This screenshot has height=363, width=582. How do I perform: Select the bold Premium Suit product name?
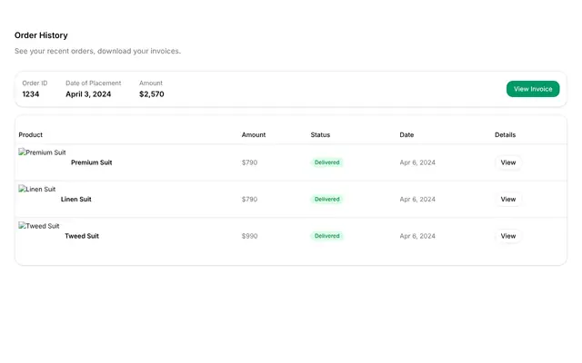tap(91, 162)
